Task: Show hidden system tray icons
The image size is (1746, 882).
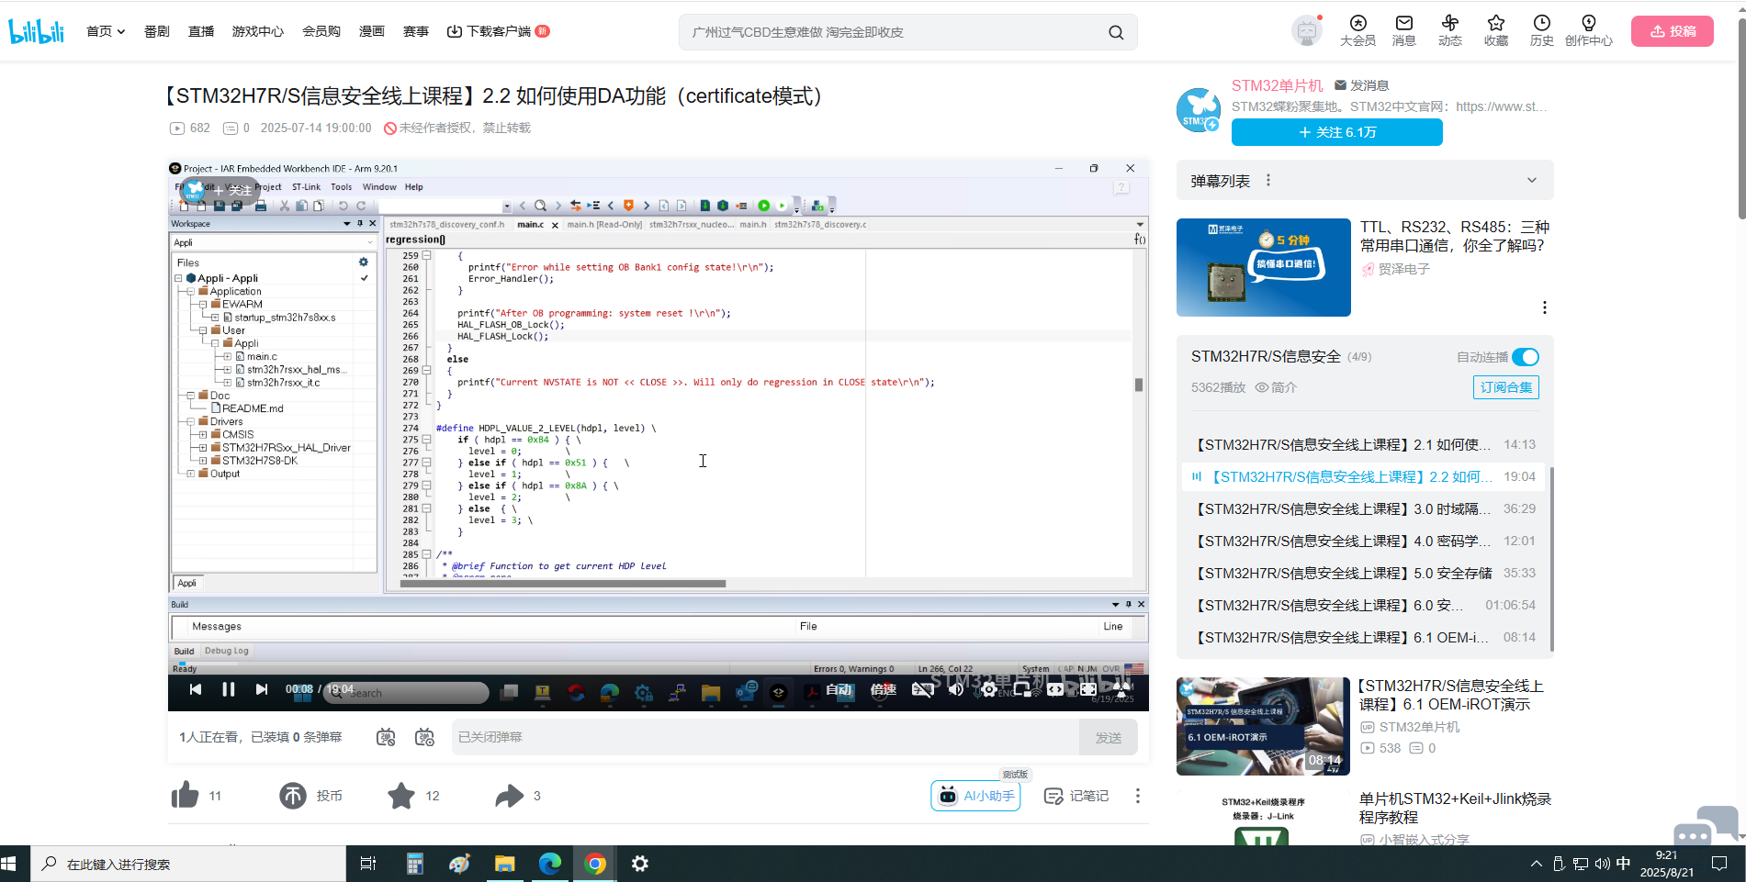Action: [1536, 864]
